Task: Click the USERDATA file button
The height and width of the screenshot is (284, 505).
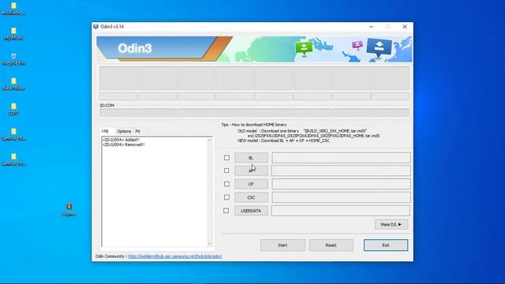Action: [x=251, y=211]
